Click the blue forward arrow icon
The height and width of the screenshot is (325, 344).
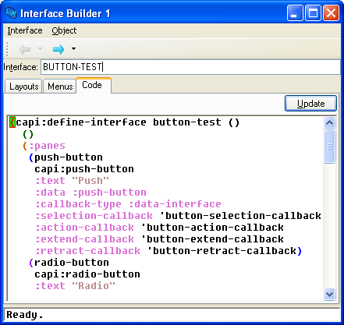(59, 49)
